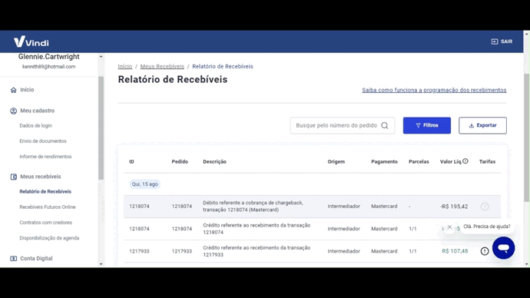Open Informe de rendimentos
530x298 pixels.
(45, 157)
